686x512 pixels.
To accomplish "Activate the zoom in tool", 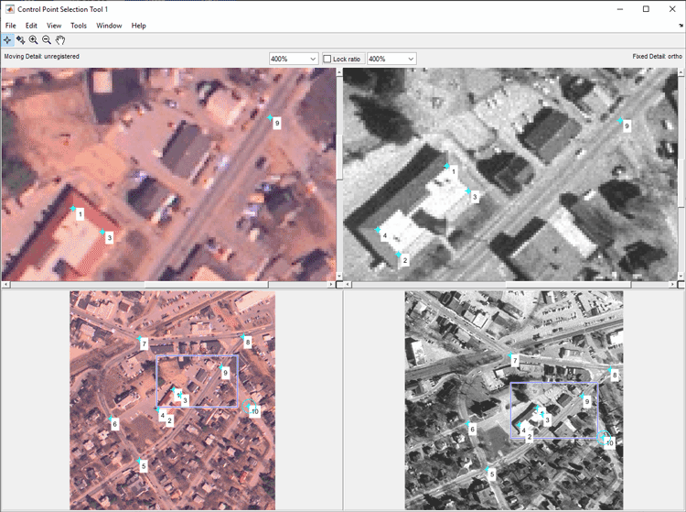I will pos(33,40).
